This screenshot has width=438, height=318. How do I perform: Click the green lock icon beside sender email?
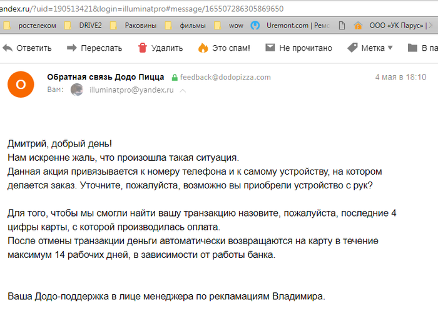pyautogui.click(x=175, y=78)
